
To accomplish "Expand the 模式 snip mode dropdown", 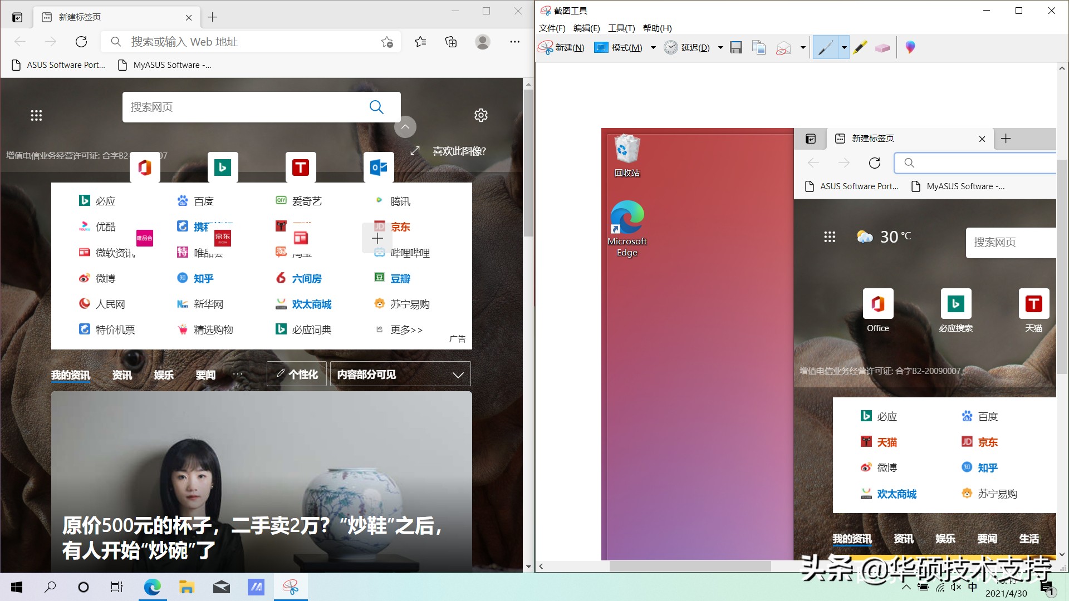I will coord(653,47).
